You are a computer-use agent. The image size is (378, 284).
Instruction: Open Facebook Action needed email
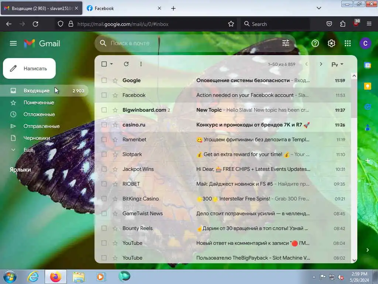223,95
